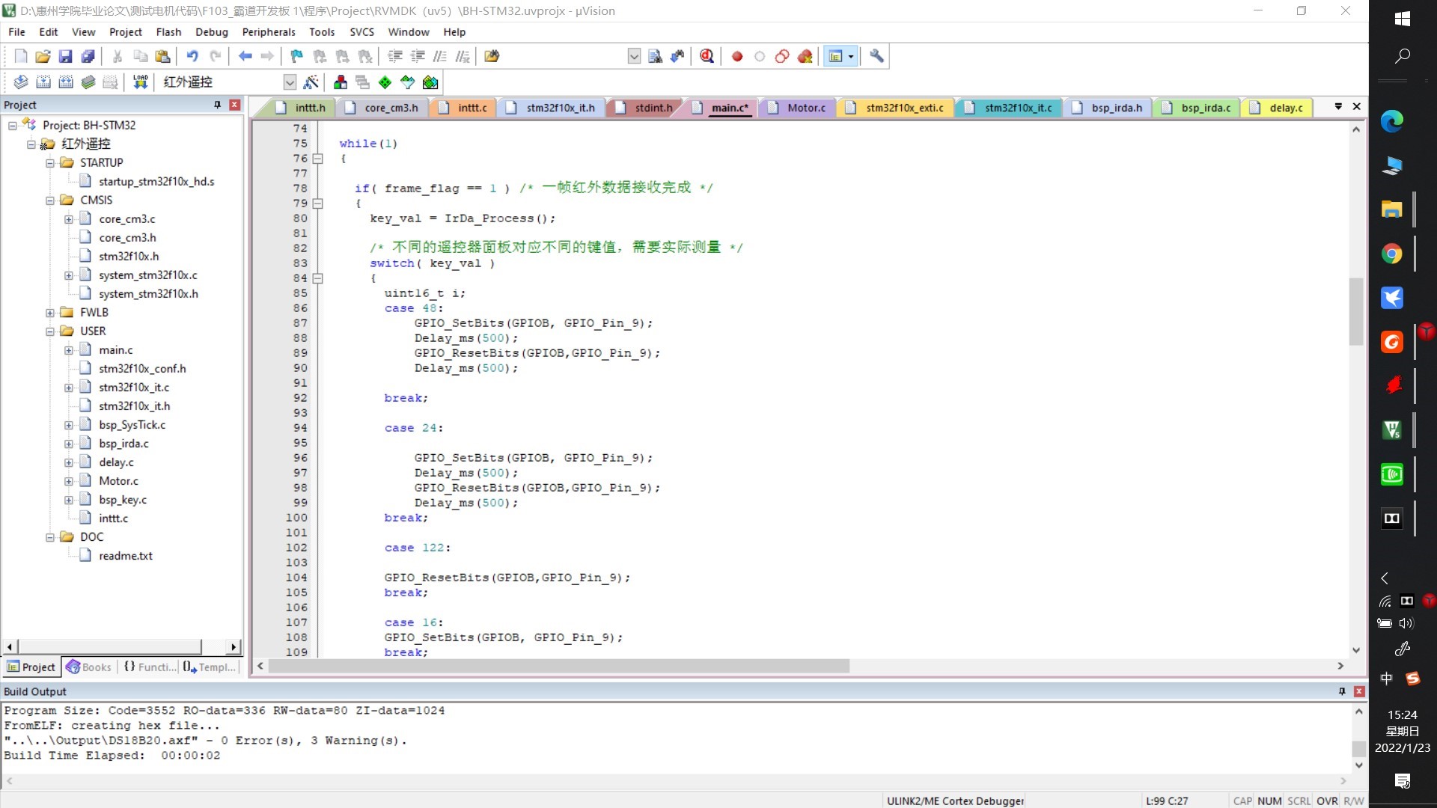
Task: Open the Peripherals menu
Action: point(269,32)
